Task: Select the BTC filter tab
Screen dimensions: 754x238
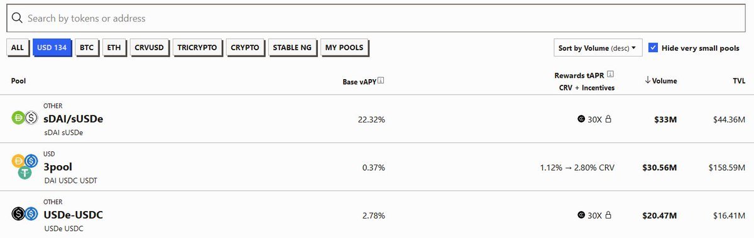Action: point(87,47)
